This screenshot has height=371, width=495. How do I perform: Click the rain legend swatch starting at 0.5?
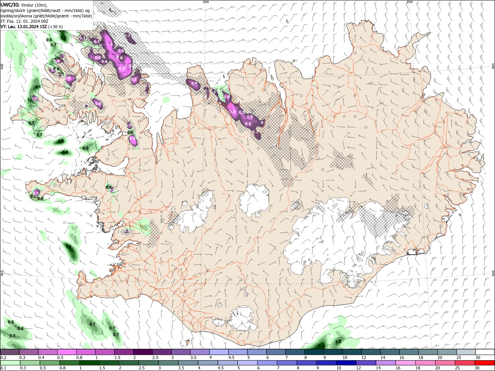pyautogui.click(x=49, y=363)
